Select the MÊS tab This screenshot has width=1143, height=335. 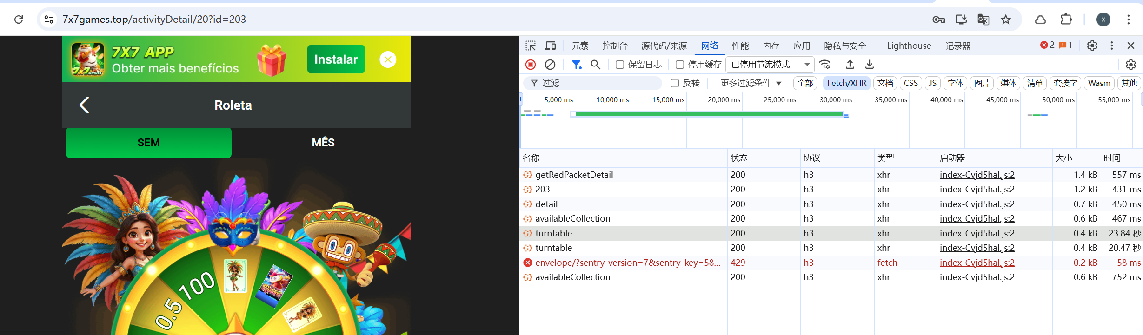(323, 143)
